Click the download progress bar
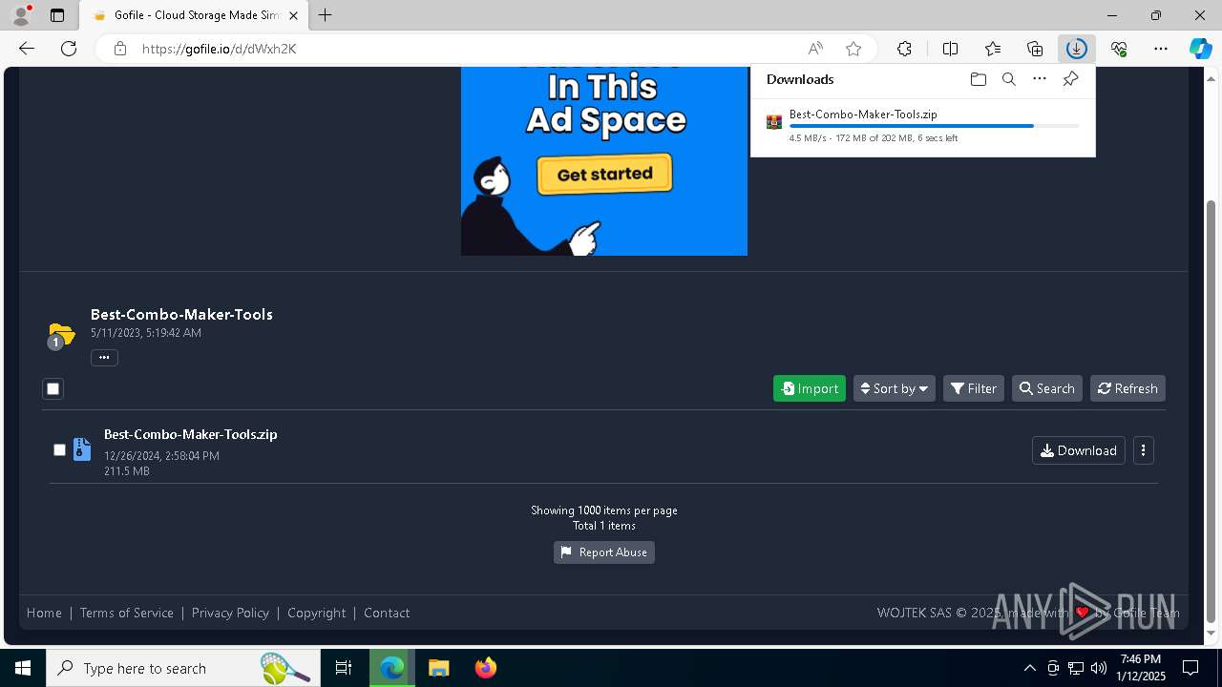 coord(935,126)
